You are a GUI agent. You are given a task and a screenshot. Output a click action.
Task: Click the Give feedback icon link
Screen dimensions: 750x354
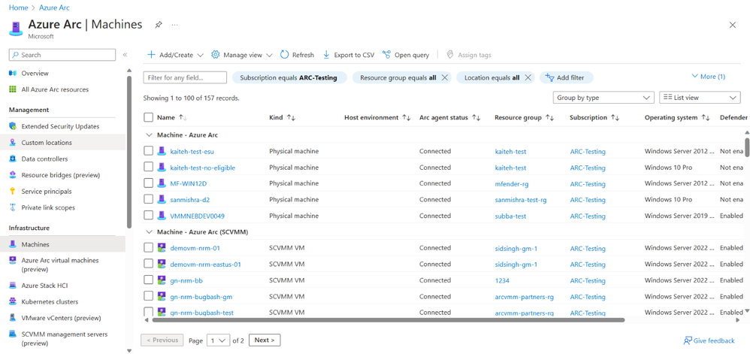(x=688, y=340)
